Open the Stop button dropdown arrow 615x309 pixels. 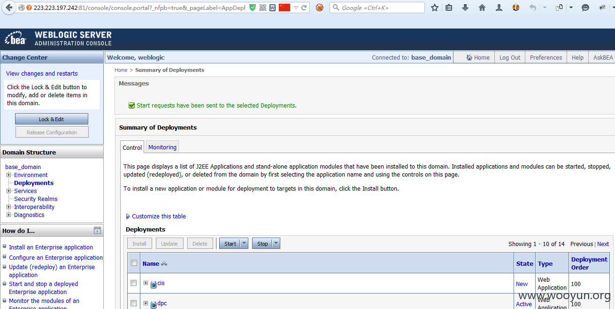[x=276, y=243]
